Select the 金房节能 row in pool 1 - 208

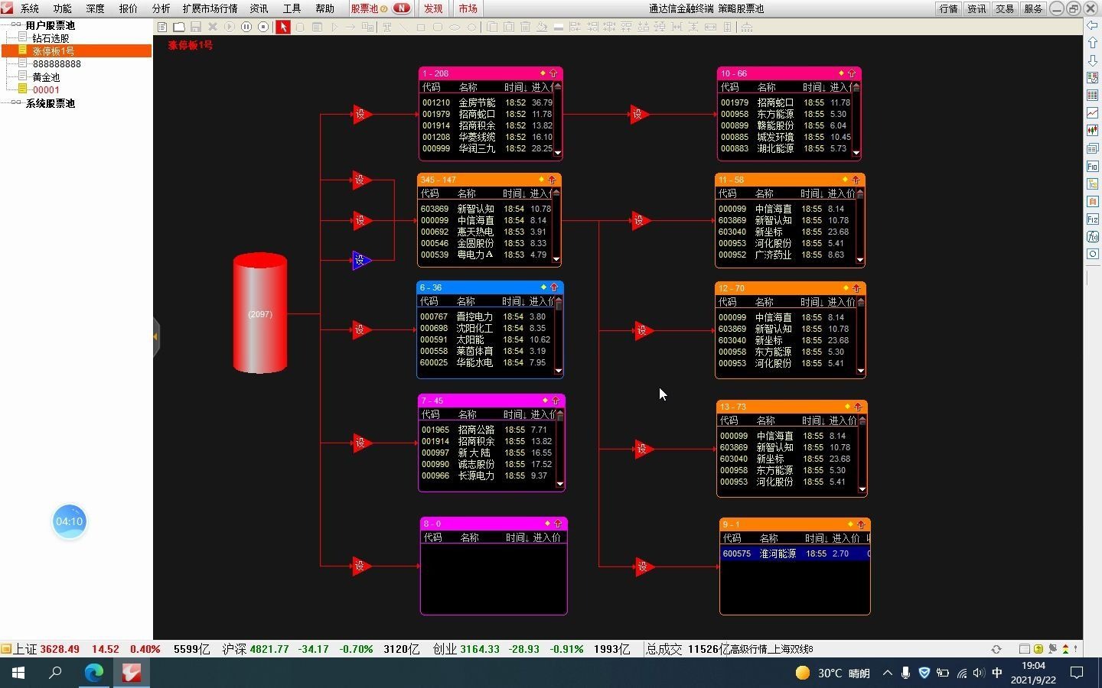pos(487,102)
